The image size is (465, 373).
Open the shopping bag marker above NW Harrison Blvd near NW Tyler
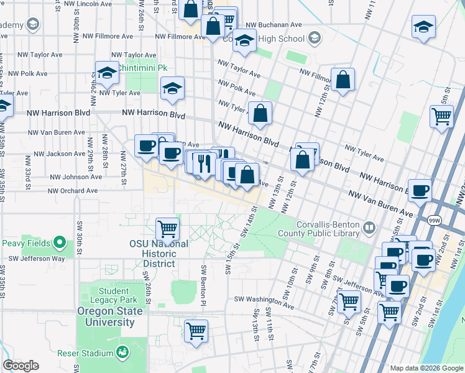tap(260, 113)
